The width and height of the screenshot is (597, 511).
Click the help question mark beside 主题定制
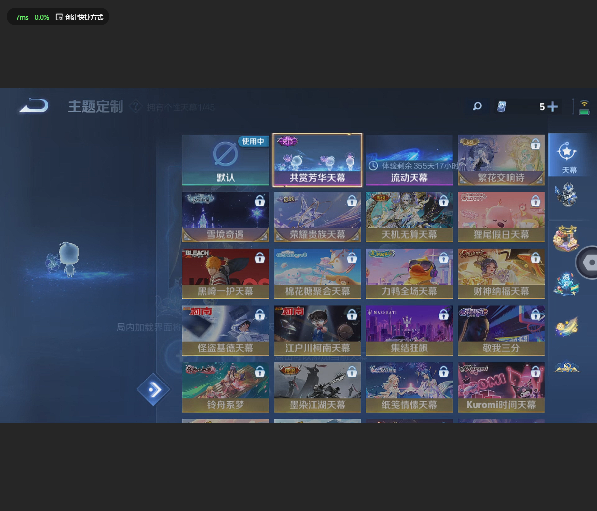pyautogui.click(x=135, y=106)
